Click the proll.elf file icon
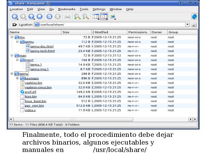Screen dimensions: 215x161 (x=22, y=92)
